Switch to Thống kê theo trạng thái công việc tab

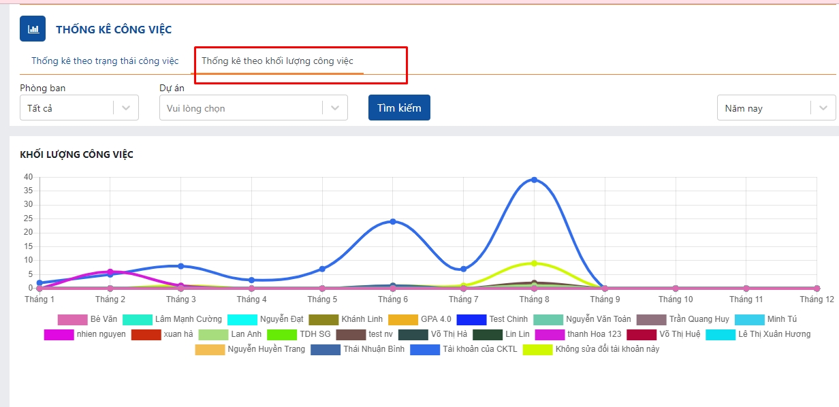point(105,61)
